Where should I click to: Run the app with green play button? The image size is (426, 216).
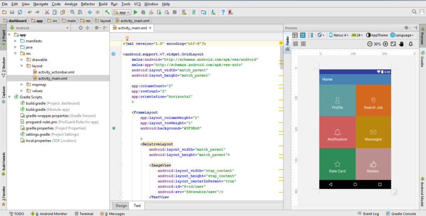(x=136, y=12)
